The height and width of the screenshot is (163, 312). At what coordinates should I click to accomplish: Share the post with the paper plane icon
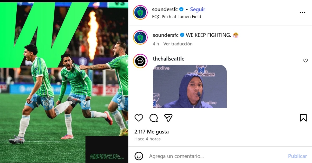click(x=168, y=118)
